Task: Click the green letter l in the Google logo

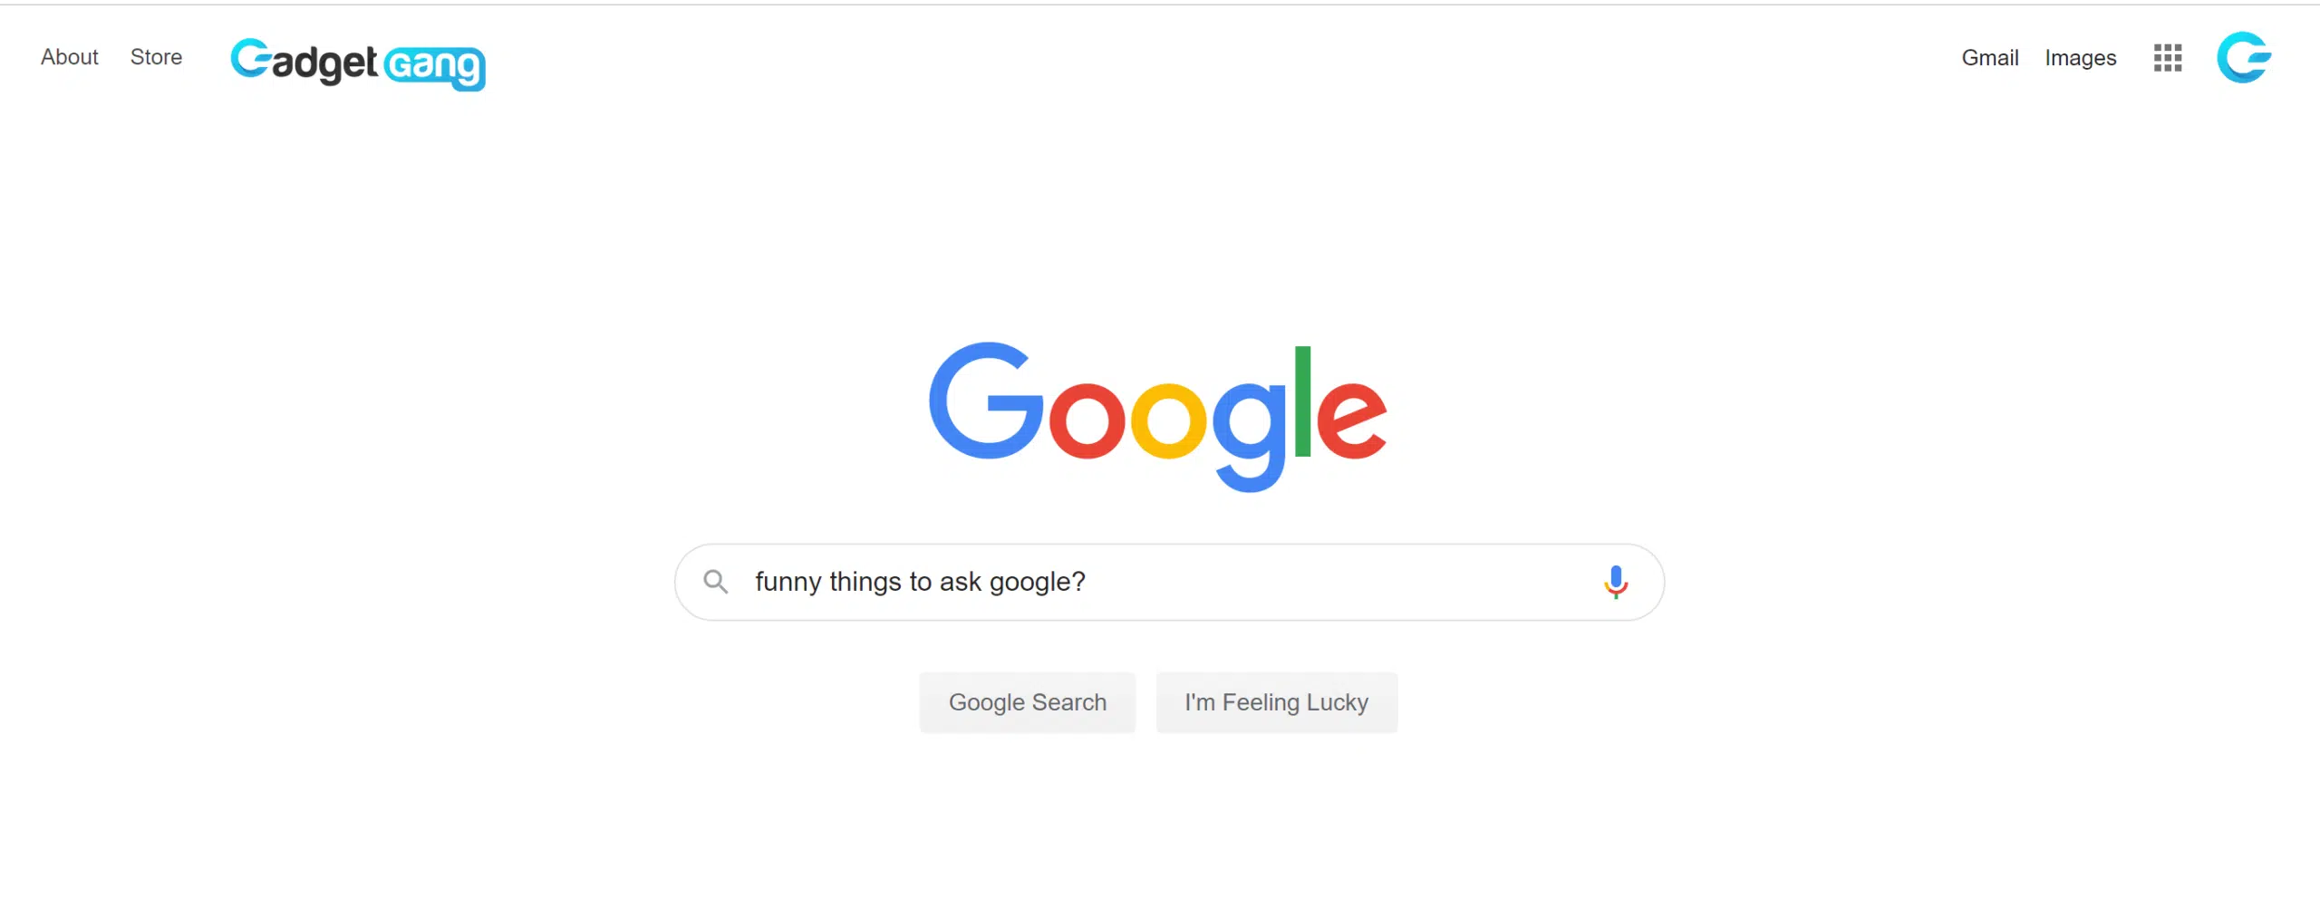Action: (1303, 401)
